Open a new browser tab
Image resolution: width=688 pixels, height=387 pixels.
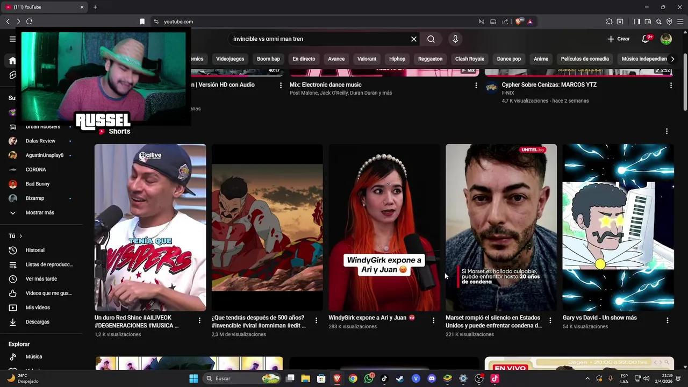[x=95, y=7]
